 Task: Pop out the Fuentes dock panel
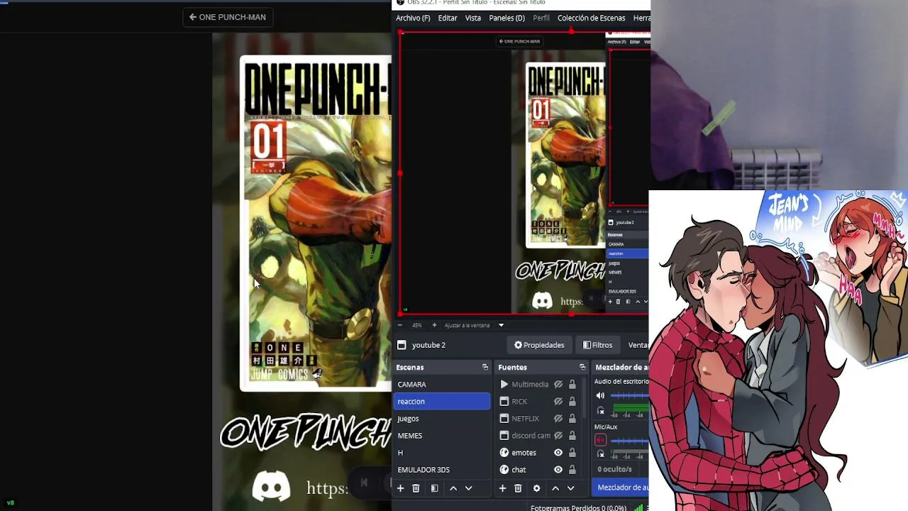point(582,367)
